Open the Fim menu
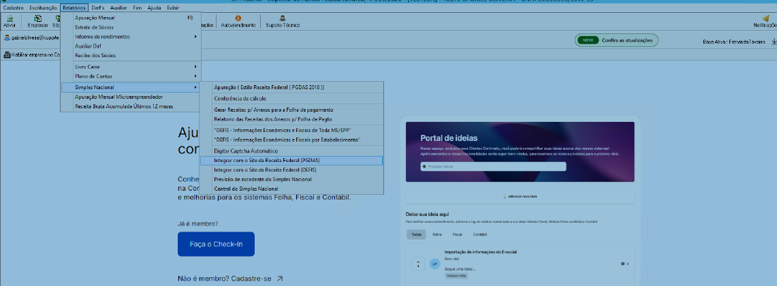 point(138,8)
